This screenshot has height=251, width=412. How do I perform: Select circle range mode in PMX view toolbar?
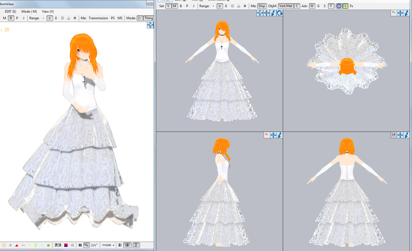click(232, 6)
